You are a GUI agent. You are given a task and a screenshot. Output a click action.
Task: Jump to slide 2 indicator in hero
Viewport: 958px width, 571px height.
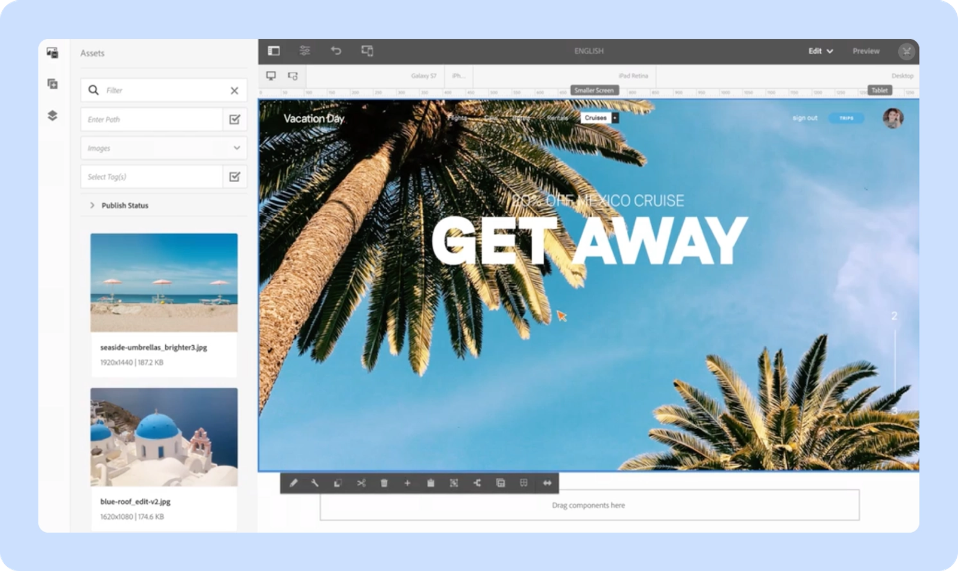894,316
